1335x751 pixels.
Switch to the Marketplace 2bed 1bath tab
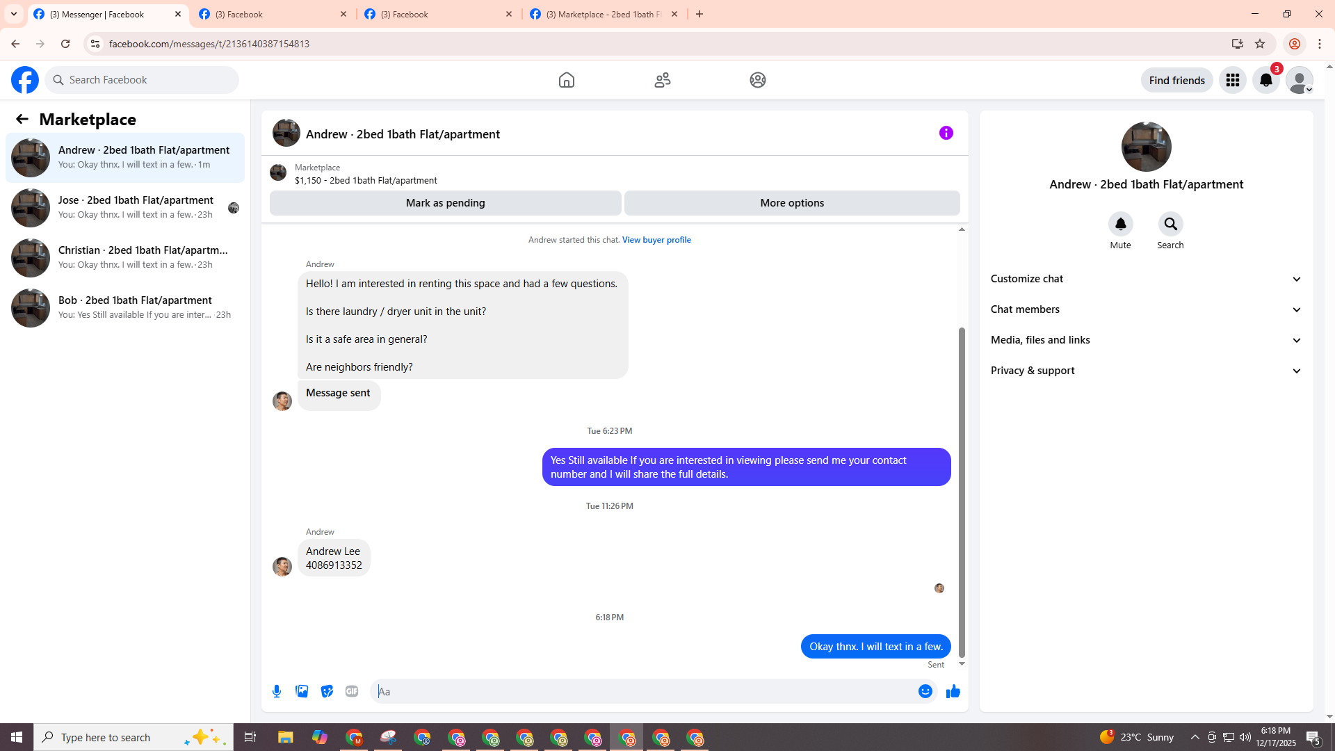tap(602, 14)
